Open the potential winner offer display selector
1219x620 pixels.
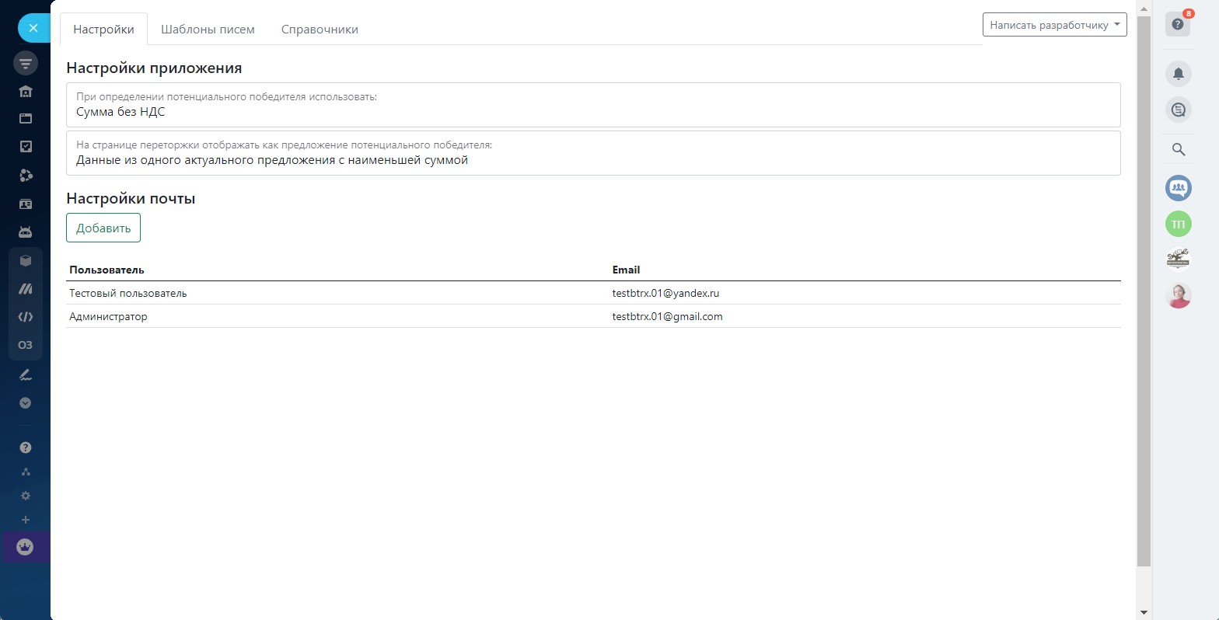click(593, 153)
